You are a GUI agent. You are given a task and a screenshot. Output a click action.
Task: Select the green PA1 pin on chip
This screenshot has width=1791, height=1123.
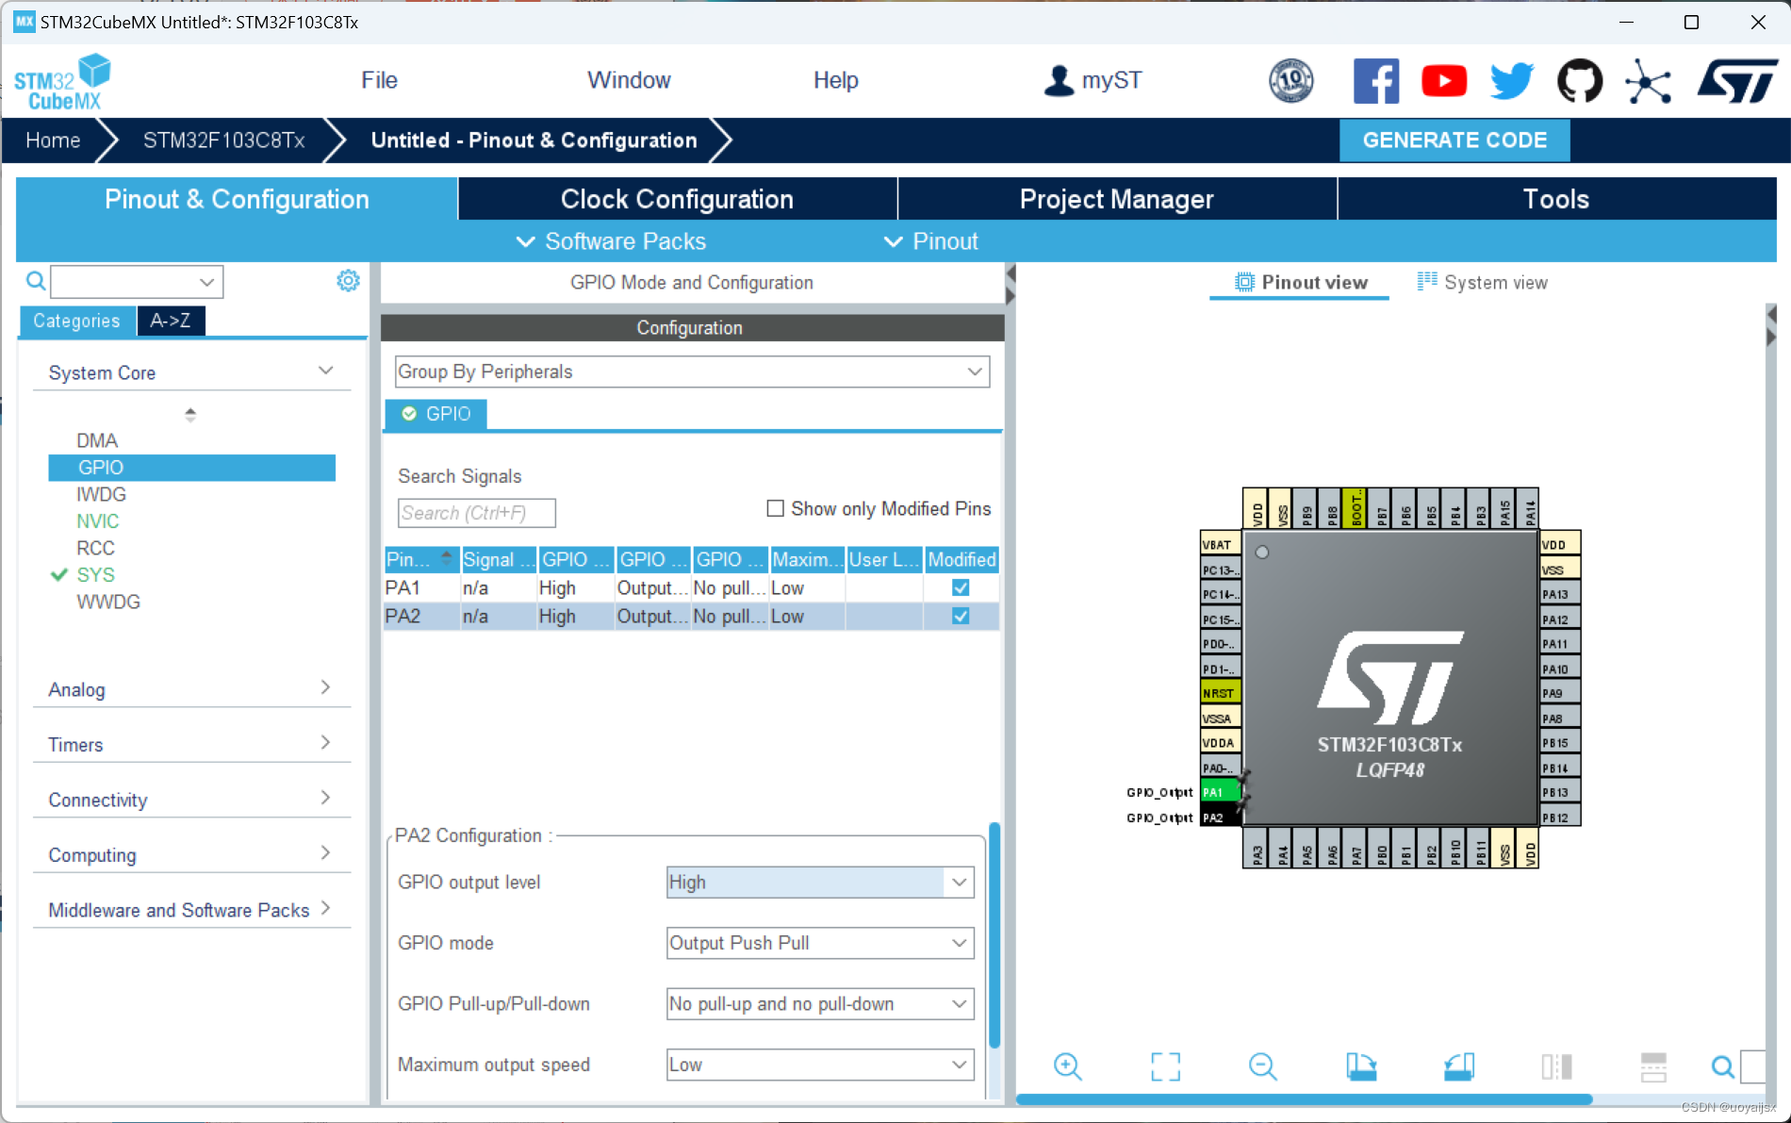[x=1220, y=792]
